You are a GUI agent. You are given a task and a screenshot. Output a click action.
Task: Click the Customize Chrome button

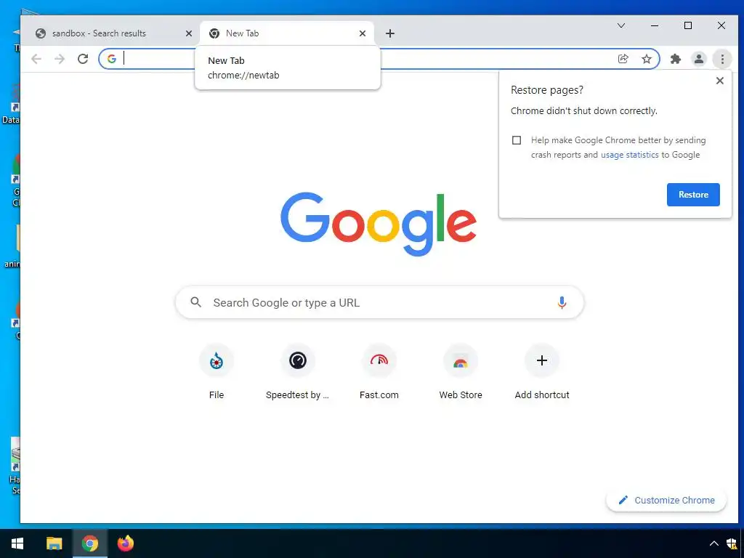pyautogui.click(x=666, y=500)
